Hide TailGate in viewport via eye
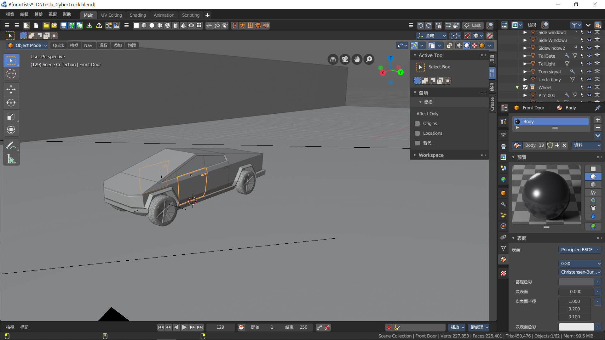 click(x=589, y=56)
